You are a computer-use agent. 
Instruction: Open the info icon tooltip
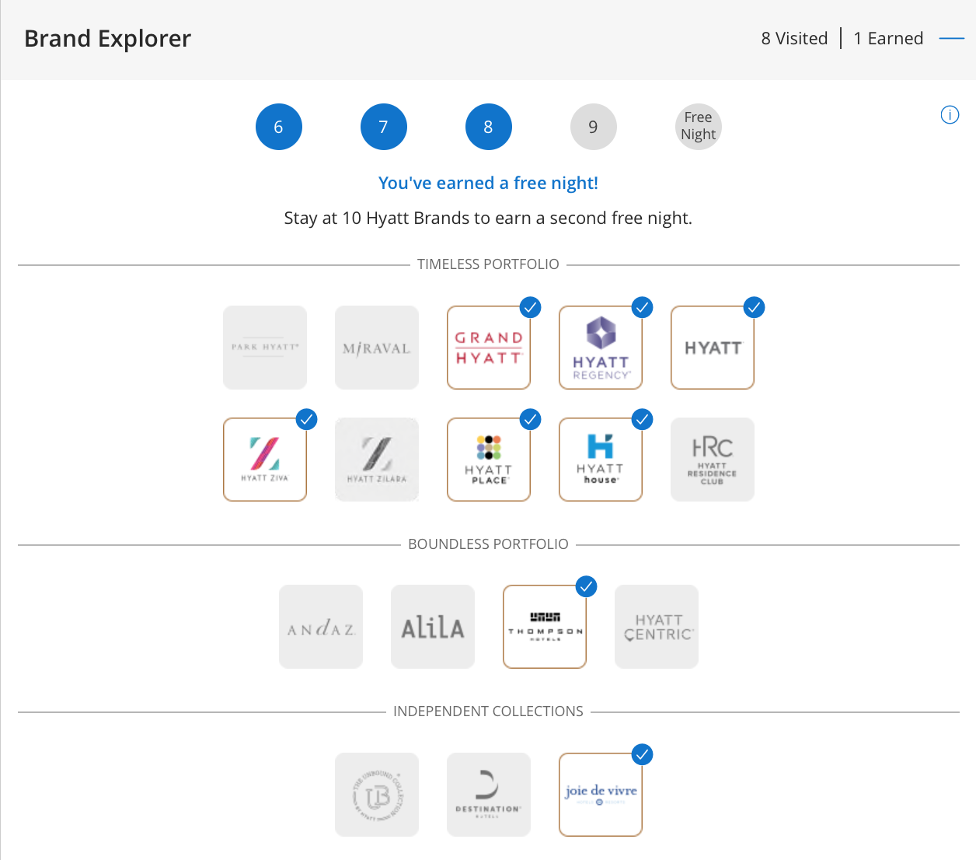coord(950,115)
